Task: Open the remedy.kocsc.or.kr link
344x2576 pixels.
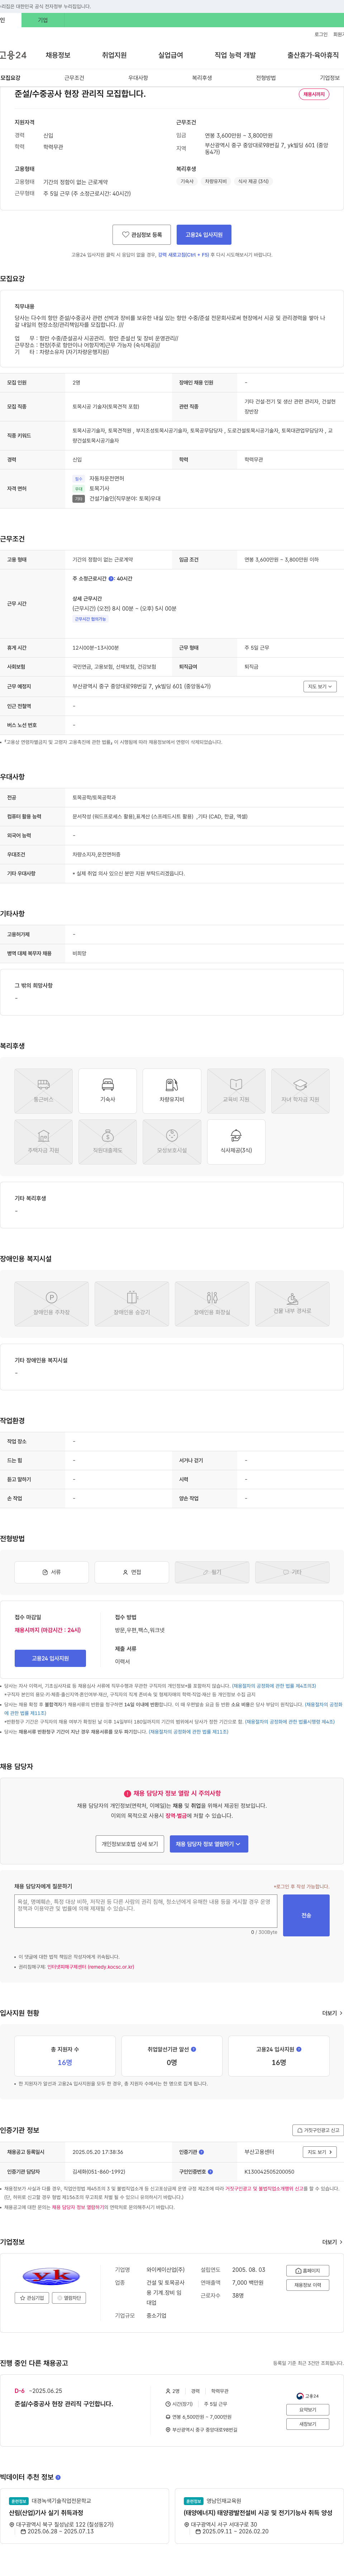Action: coord(91,1966)
